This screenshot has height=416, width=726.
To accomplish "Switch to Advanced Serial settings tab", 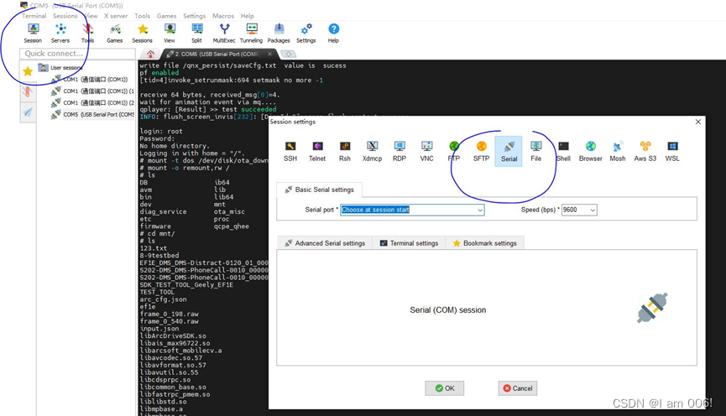I will [x=325, y=243].
